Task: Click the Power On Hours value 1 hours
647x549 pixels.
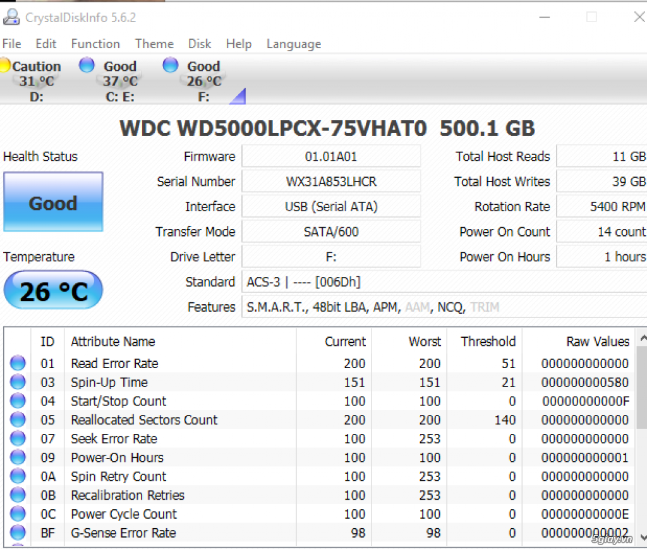Action: (x=602, y=257)
